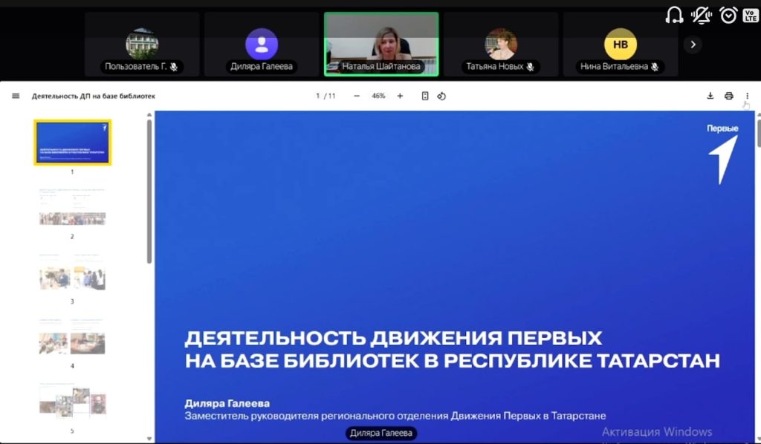Click the page number input field
This screenshot has width=761, height=444.
[318, 96]
